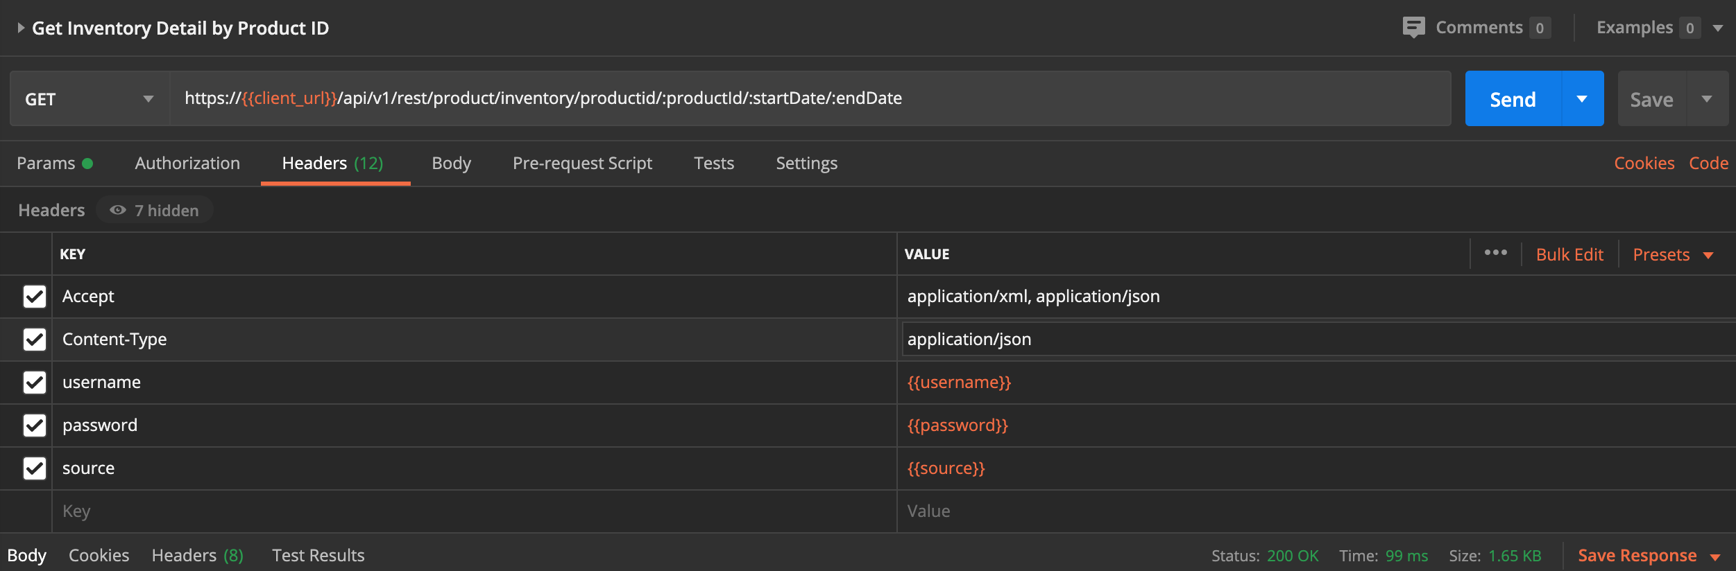The image size is (1736, 571).
Task: View the Test Results response tab
Action: click(318, 556)
